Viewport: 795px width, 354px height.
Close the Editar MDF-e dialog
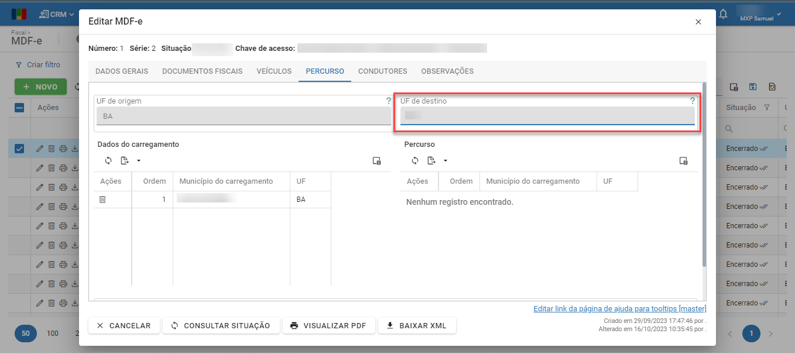[x=698, y=22]
